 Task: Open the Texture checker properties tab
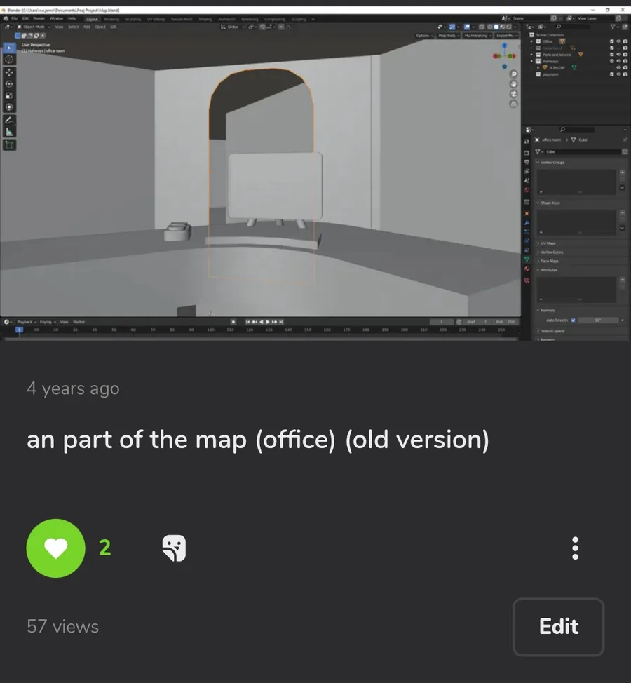[527, 280]
